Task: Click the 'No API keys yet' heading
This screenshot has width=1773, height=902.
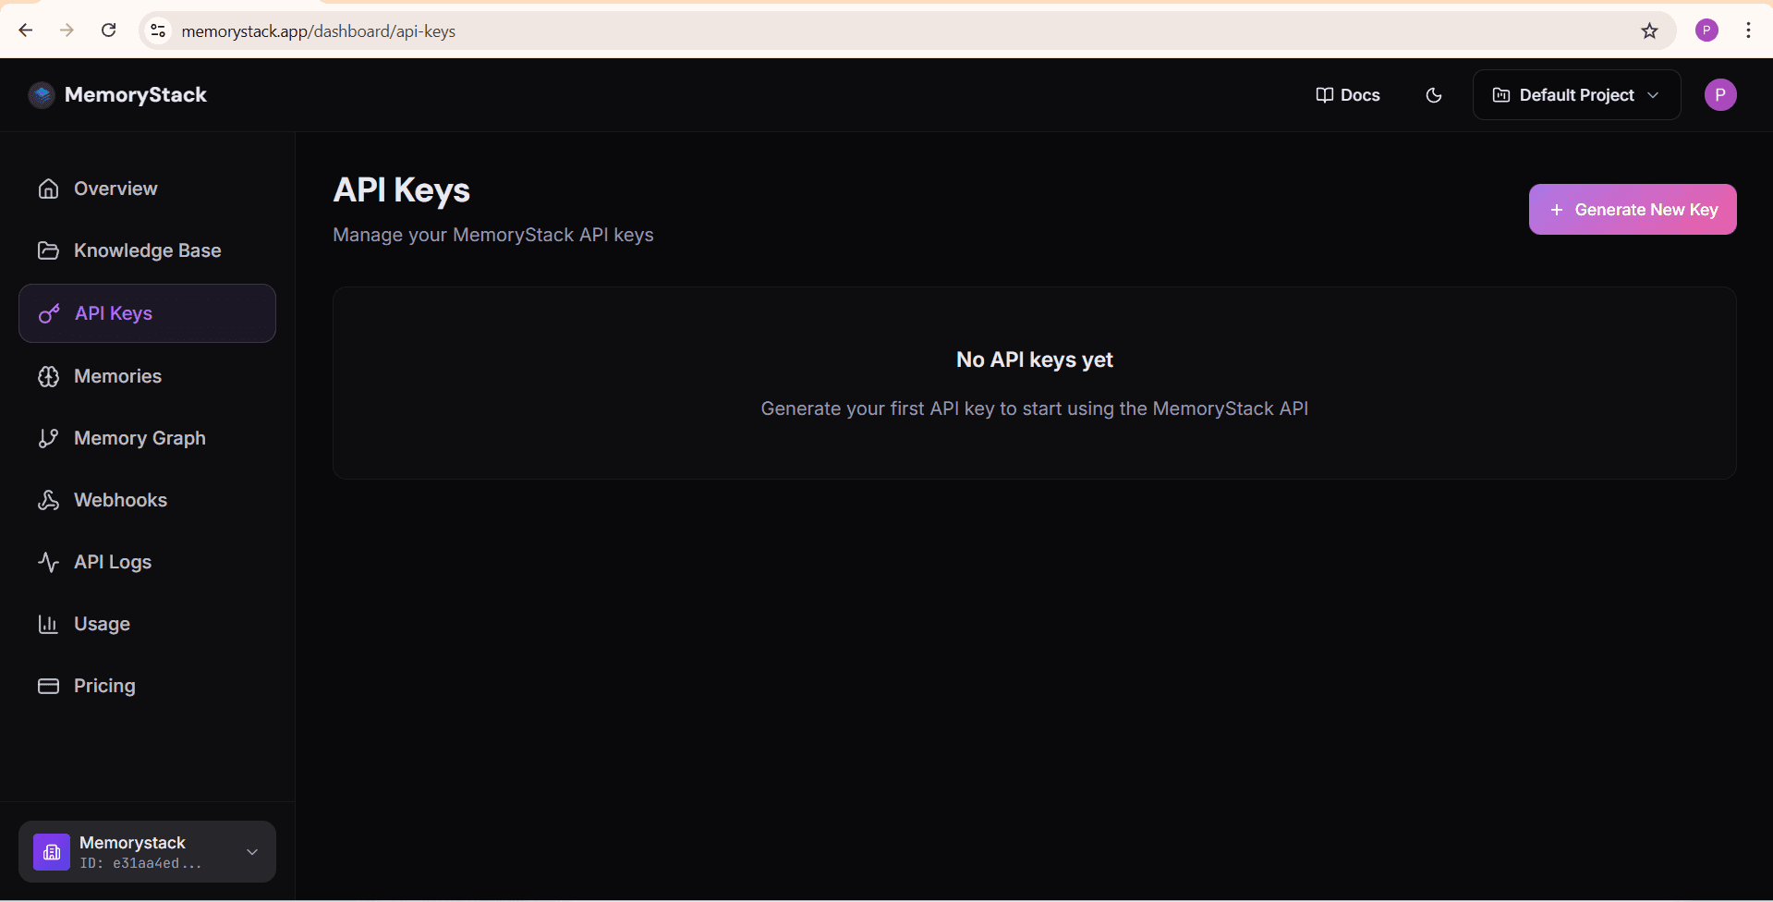Action: (1035, 360)
